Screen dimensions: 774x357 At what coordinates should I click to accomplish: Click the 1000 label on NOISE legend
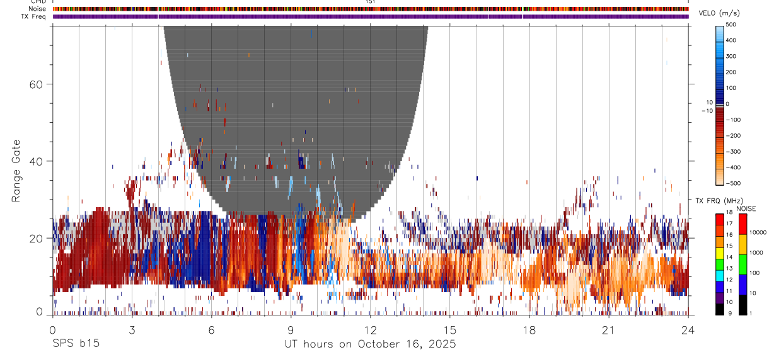tap(756, 252)
